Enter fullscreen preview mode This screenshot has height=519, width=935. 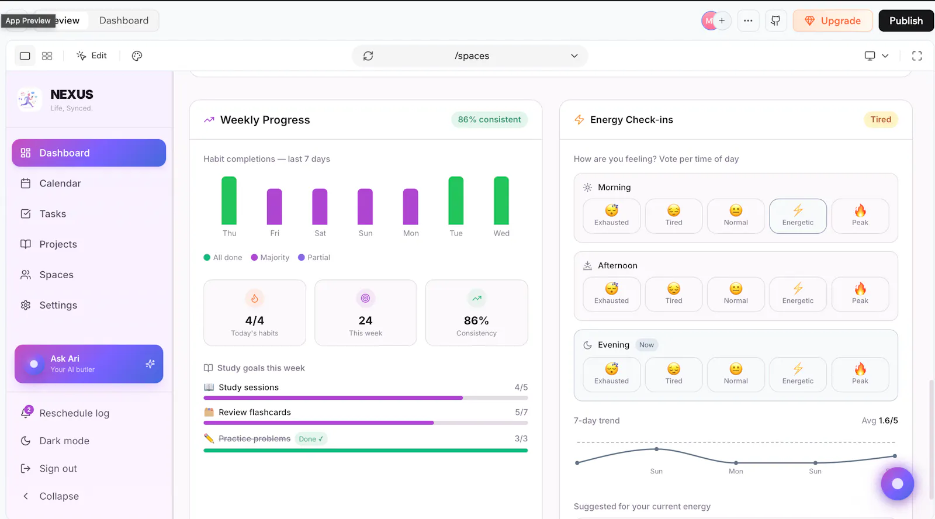(917, 56)
